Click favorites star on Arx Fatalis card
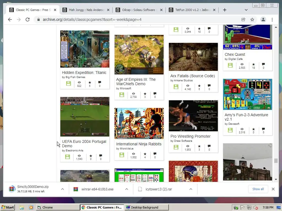282x211 pixels. click(199, 86)
